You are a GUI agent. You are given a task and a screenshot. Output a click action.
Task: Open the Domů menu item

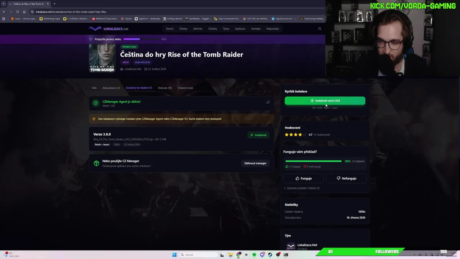tap(170, 29)
